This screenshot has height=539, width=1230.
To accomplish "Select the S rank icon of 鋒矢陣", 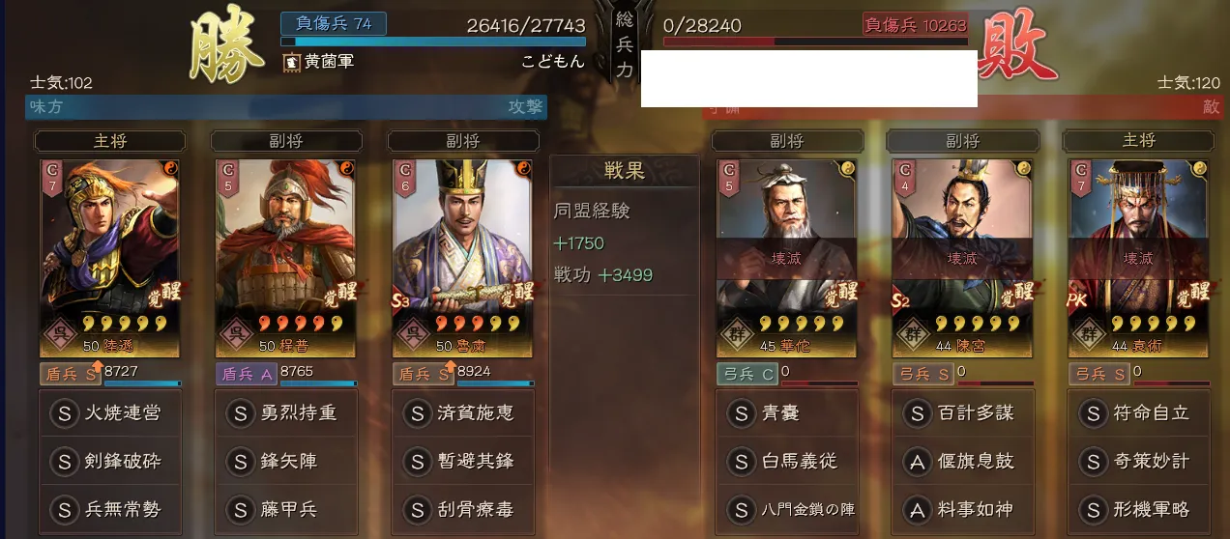I will tap(240, 462).
